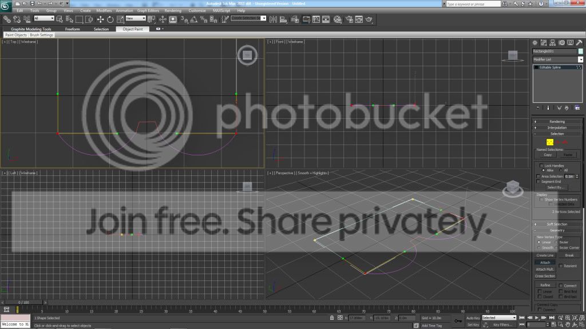Toggle Window/Crossing selection mode icon

(x=89, y=19)
